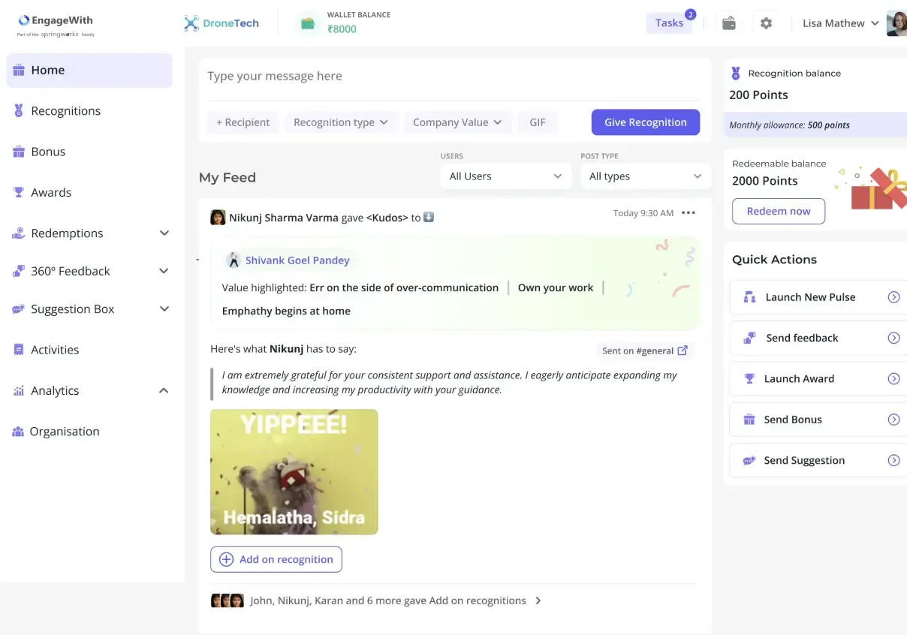907x635 pixels.
Task: Click Send Suggestion quick action
Action: 818,460
